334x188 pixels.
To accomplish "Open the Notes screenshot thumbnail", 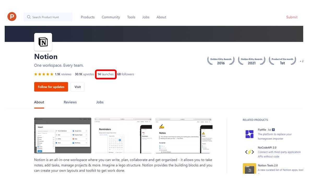I will point(184,135).
